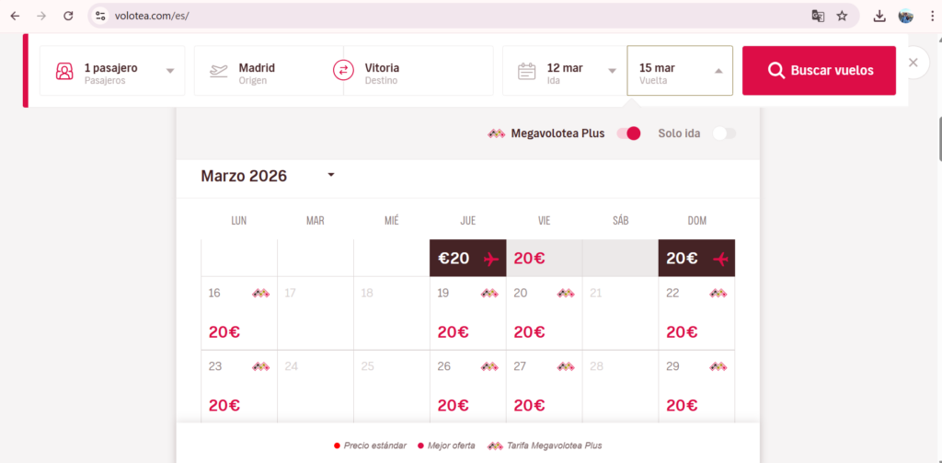This screenshot has height=463, width=942.
Task: Click the calendar icon beside Ida date
Action: (526, 71)
